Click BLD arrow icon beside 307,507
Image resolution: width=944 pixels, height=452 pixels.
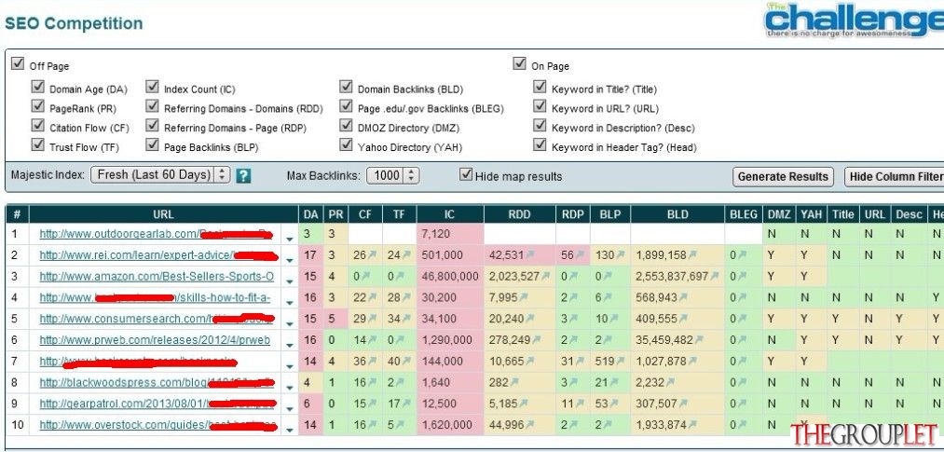pos(683,404)
